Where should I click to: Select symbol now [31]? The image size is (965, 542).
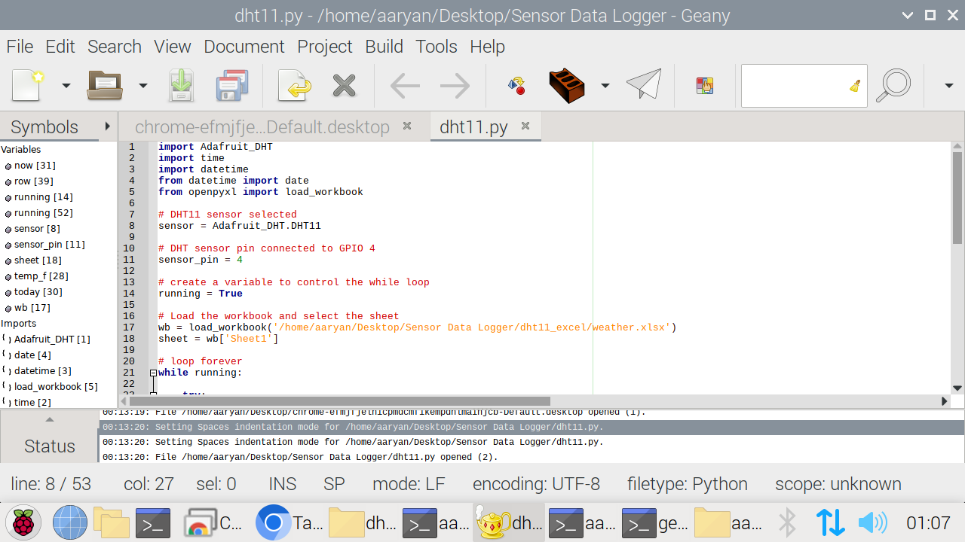(x=35, y=166)
